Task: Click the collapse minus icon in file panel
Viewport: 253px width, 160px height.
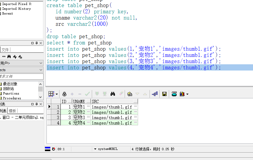Action: (x=4, y=57)
